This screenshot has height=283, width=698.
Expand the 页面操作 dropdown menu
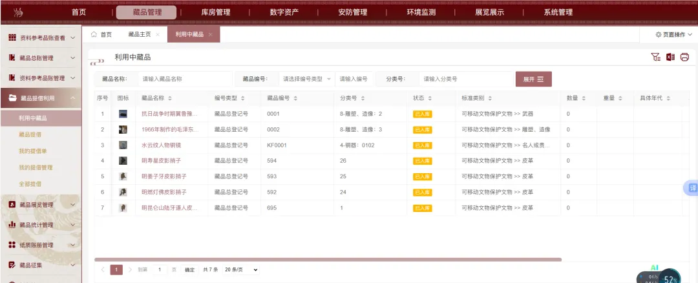pyautogui.click(x=675, y=35)
